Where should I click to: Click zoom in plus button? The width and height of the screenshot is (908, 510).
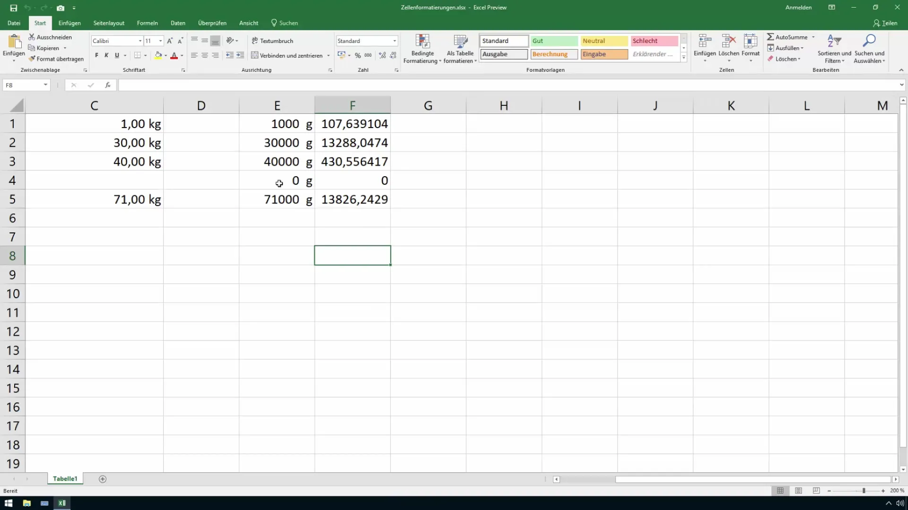coord(883,491)
